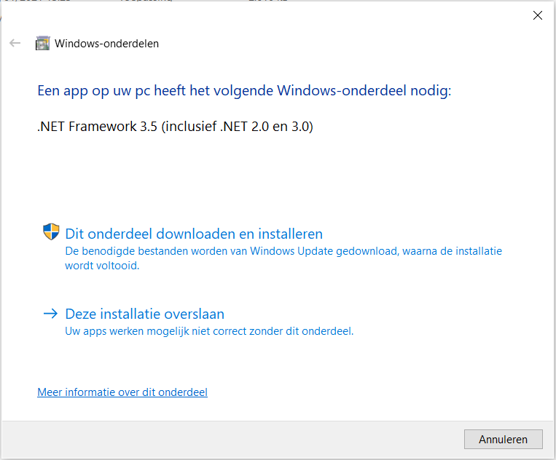Click the words wordt voltooid in the download description
This screenshot has width=556, height=460.
tap(102, 266)
